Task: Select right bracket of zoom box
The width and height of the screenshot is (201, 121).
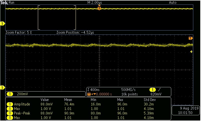Action: click(75, 17)
